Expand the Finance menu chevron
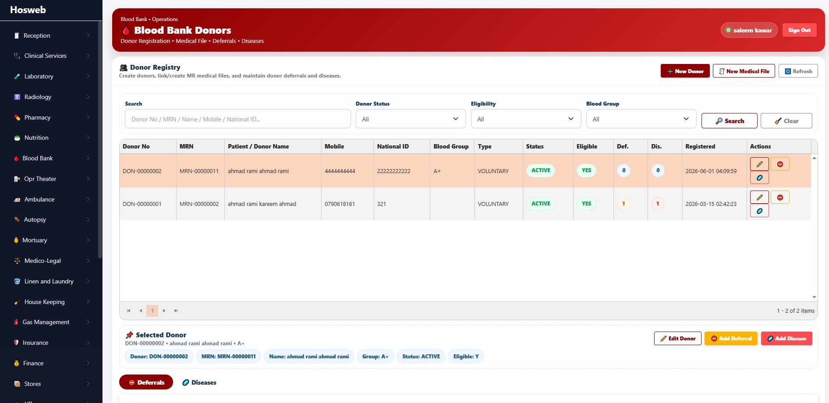The width and height of the screenshot is (829, 403). (88, 364)
